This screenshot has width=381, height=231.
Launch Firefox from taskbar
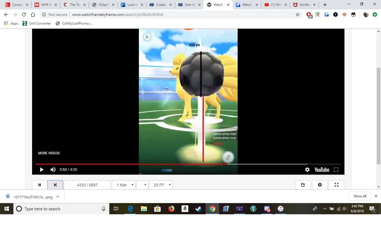[171, 209]
